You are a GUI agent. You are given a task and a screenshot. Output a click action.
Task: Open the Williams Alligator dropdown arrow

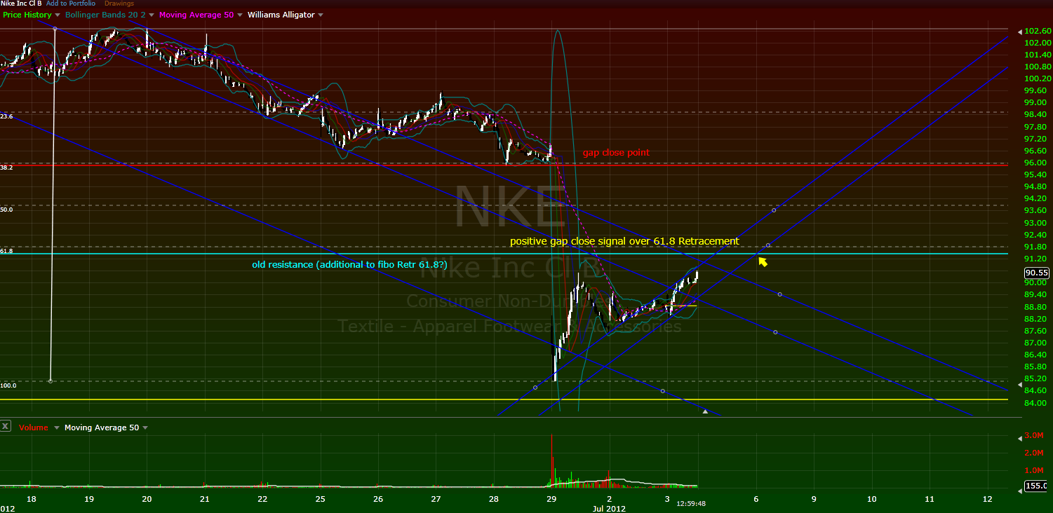coord(321,15)
